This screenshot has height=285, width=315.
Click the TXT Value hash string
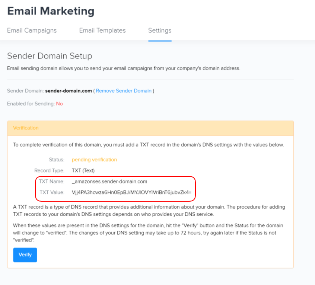(x=131, y=192)
